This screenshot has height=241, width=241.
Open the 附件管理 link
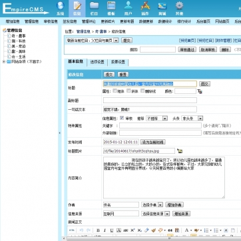click(x=224, y=41)
